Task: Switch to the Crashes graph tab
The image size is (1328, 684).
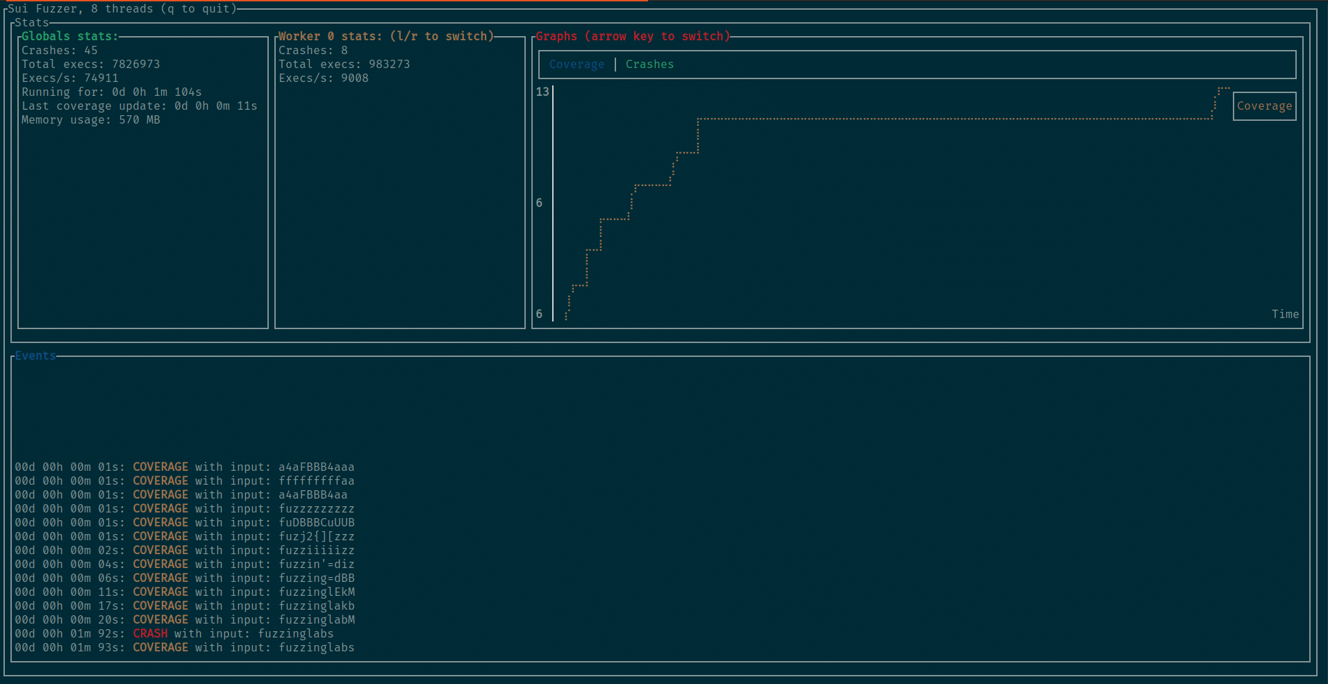Action: coord(649,64)
